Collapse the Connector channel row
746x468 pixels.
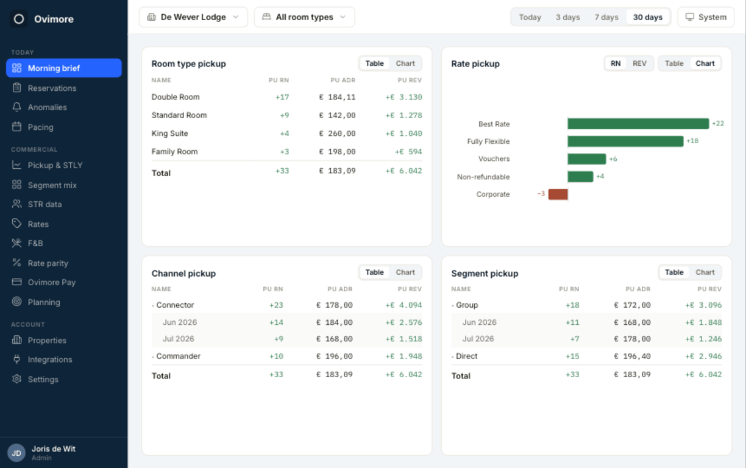(x=286, y=305)
